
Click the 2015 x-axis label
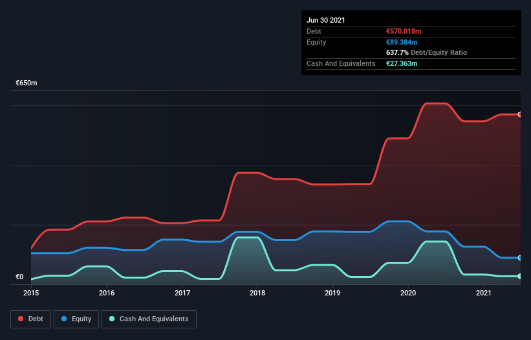[x=31, y=293]
